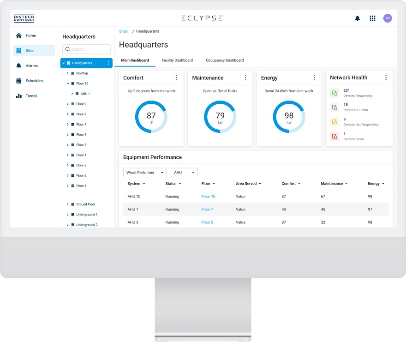Open the Network Health options menu
Viewport: 406px width, 342px height.
coord(386,78)
